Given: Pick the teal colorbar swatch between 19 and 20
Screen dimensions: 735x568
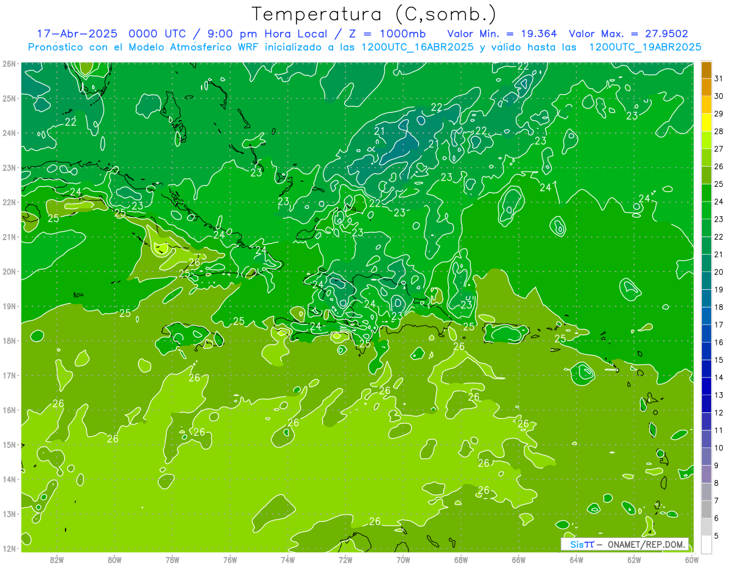Looking at the screenshot, I should point(706,281).
